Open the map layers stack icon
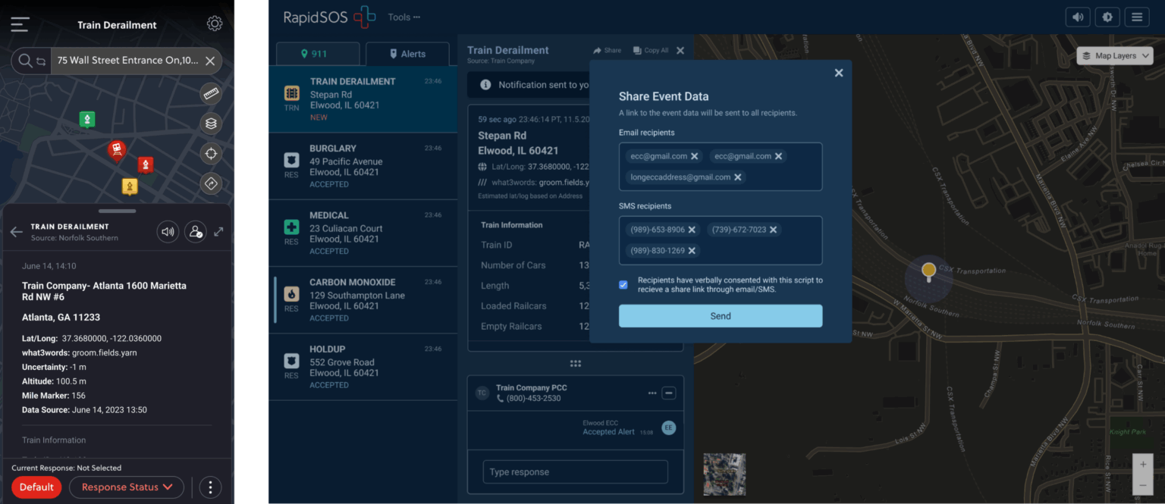 coord(211,124)
